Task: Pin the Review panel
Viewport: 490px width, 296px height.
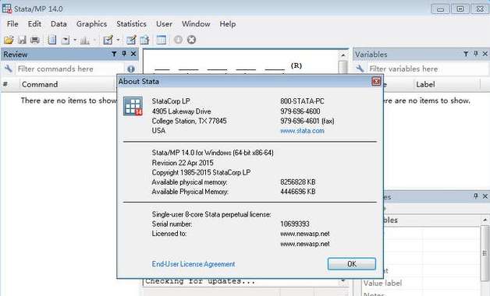Action: pos(124,54)
